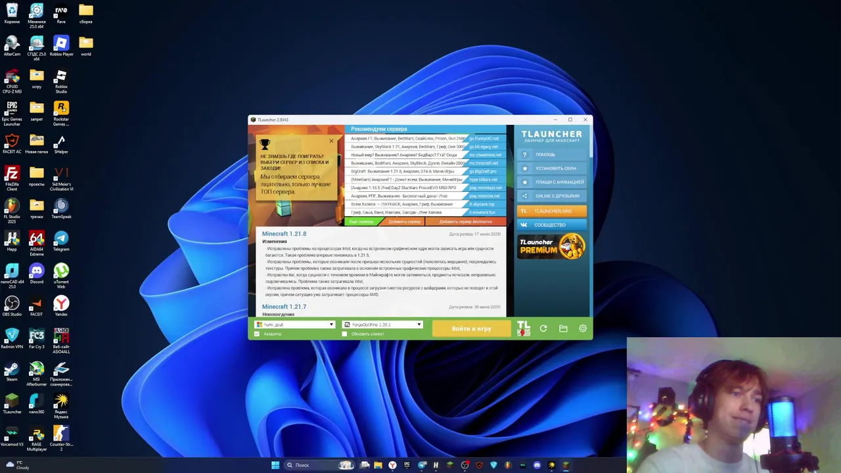Open Rockstar Games desktop icon
Viewport: 841px width, 473px height.
61,114
